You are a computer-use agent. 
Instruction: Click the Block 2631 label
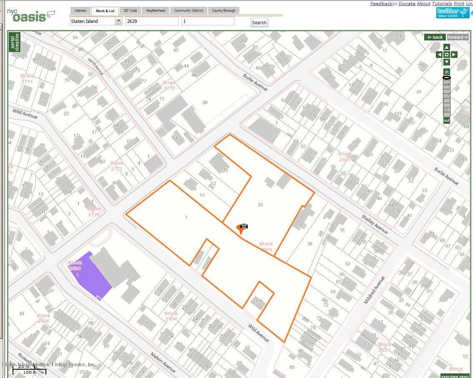point(385,347)
